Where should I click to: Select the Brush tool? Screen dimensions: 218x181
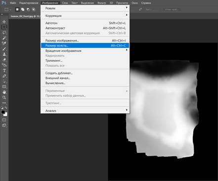click(x=4, y=49)
